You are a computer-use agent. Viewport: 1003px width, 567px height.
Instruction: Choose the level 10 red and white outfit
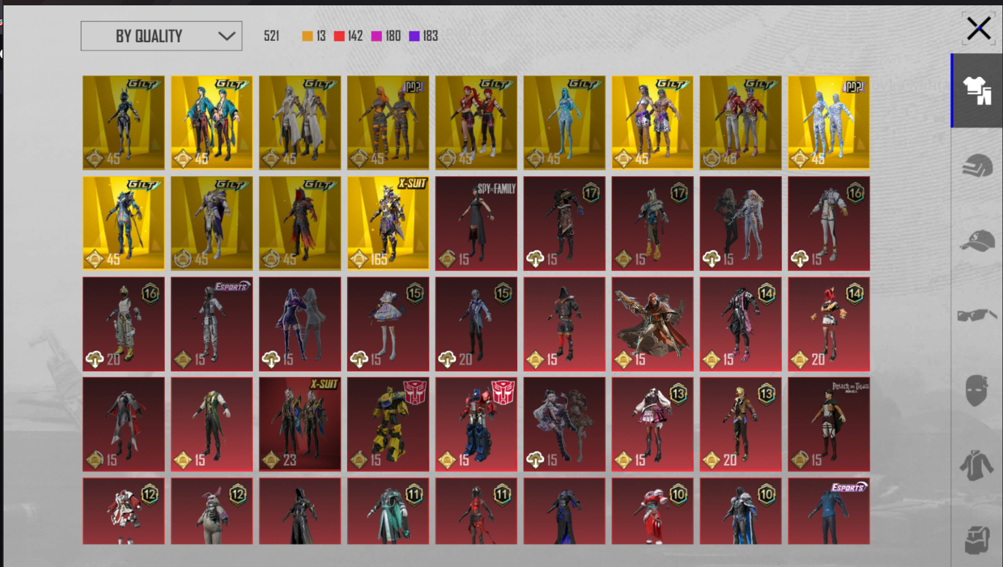point(652,511)
